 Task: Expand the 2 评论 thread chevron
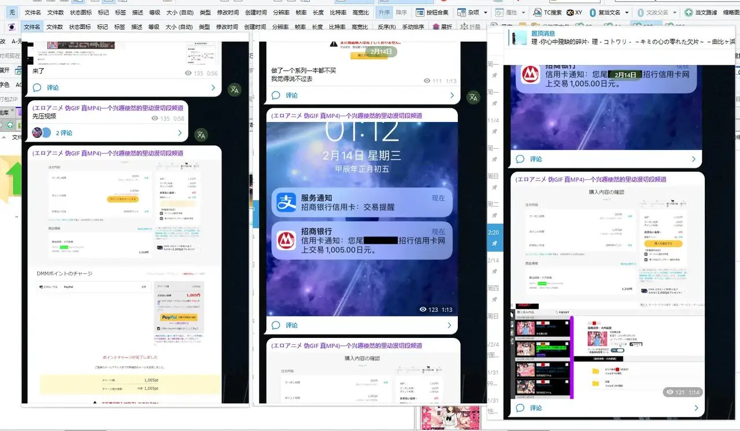[x=180, y=133]
